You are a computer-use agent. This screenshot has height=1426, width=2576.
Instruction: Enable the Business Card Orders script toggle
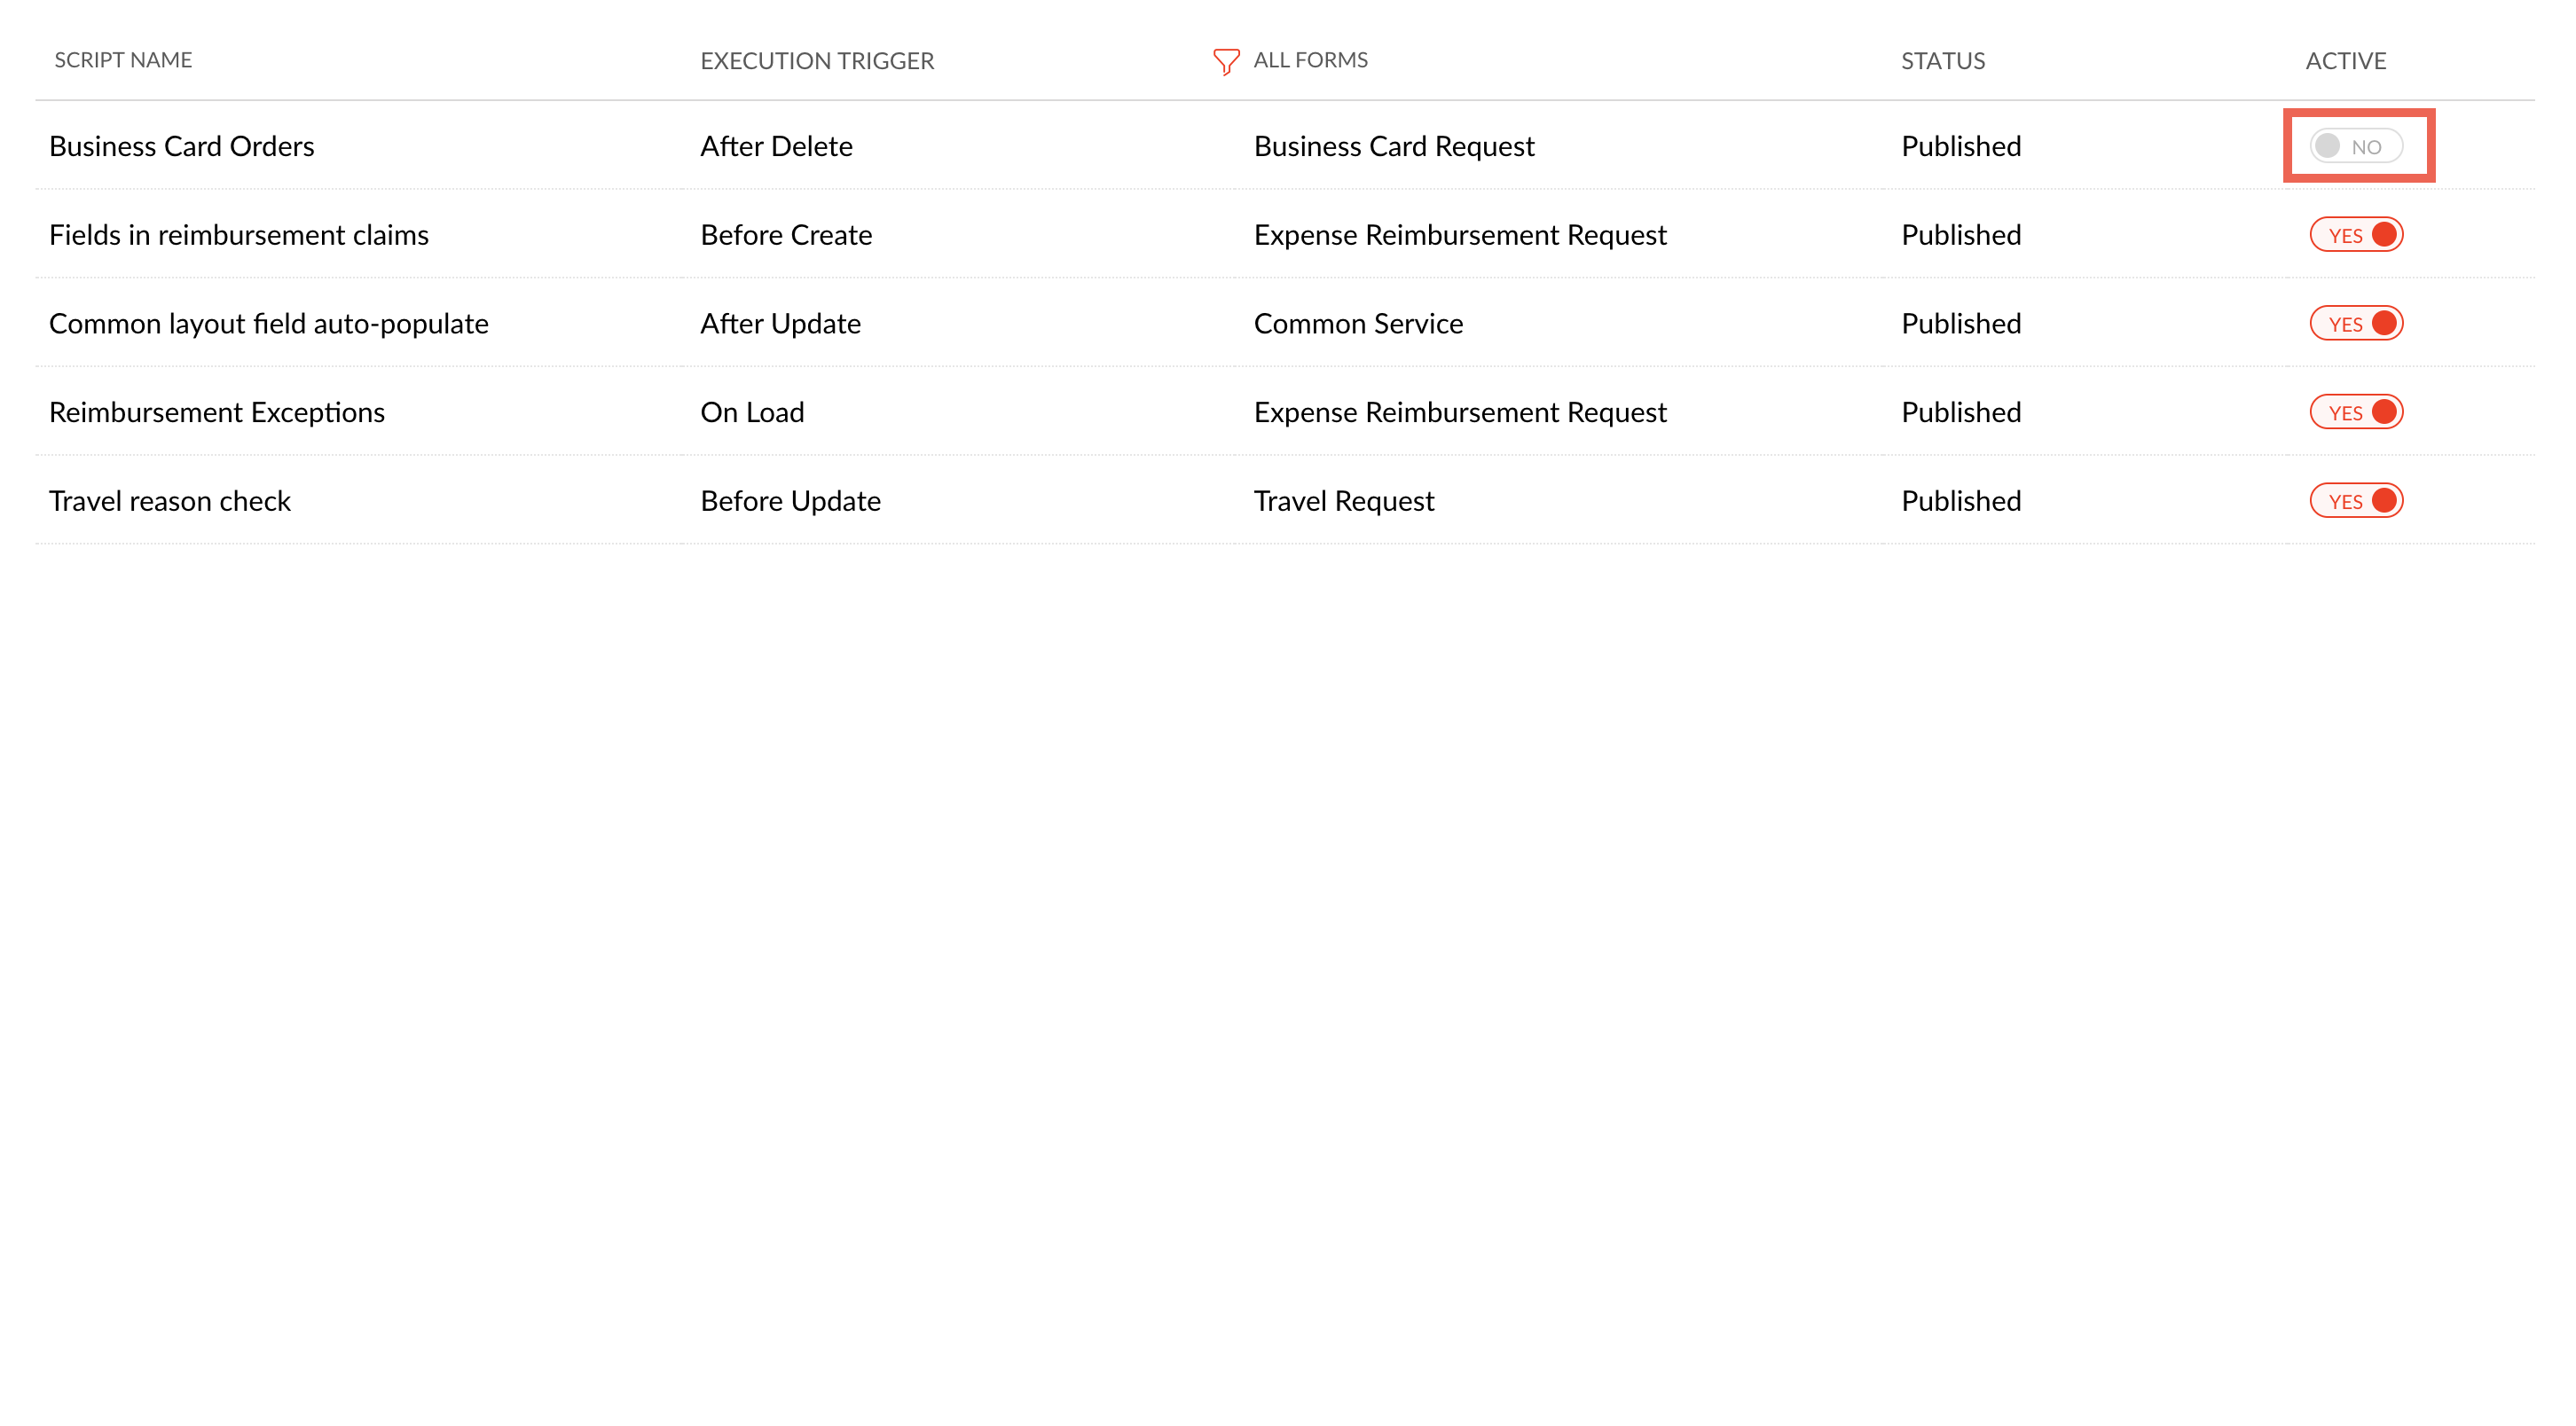(x=2355, y=146)
